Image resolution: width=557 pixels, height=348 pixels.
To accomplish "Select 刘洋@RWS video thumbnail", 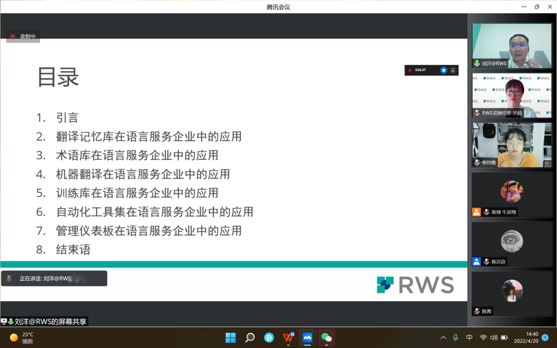I will pyautogui.click(x=512, y=46).
